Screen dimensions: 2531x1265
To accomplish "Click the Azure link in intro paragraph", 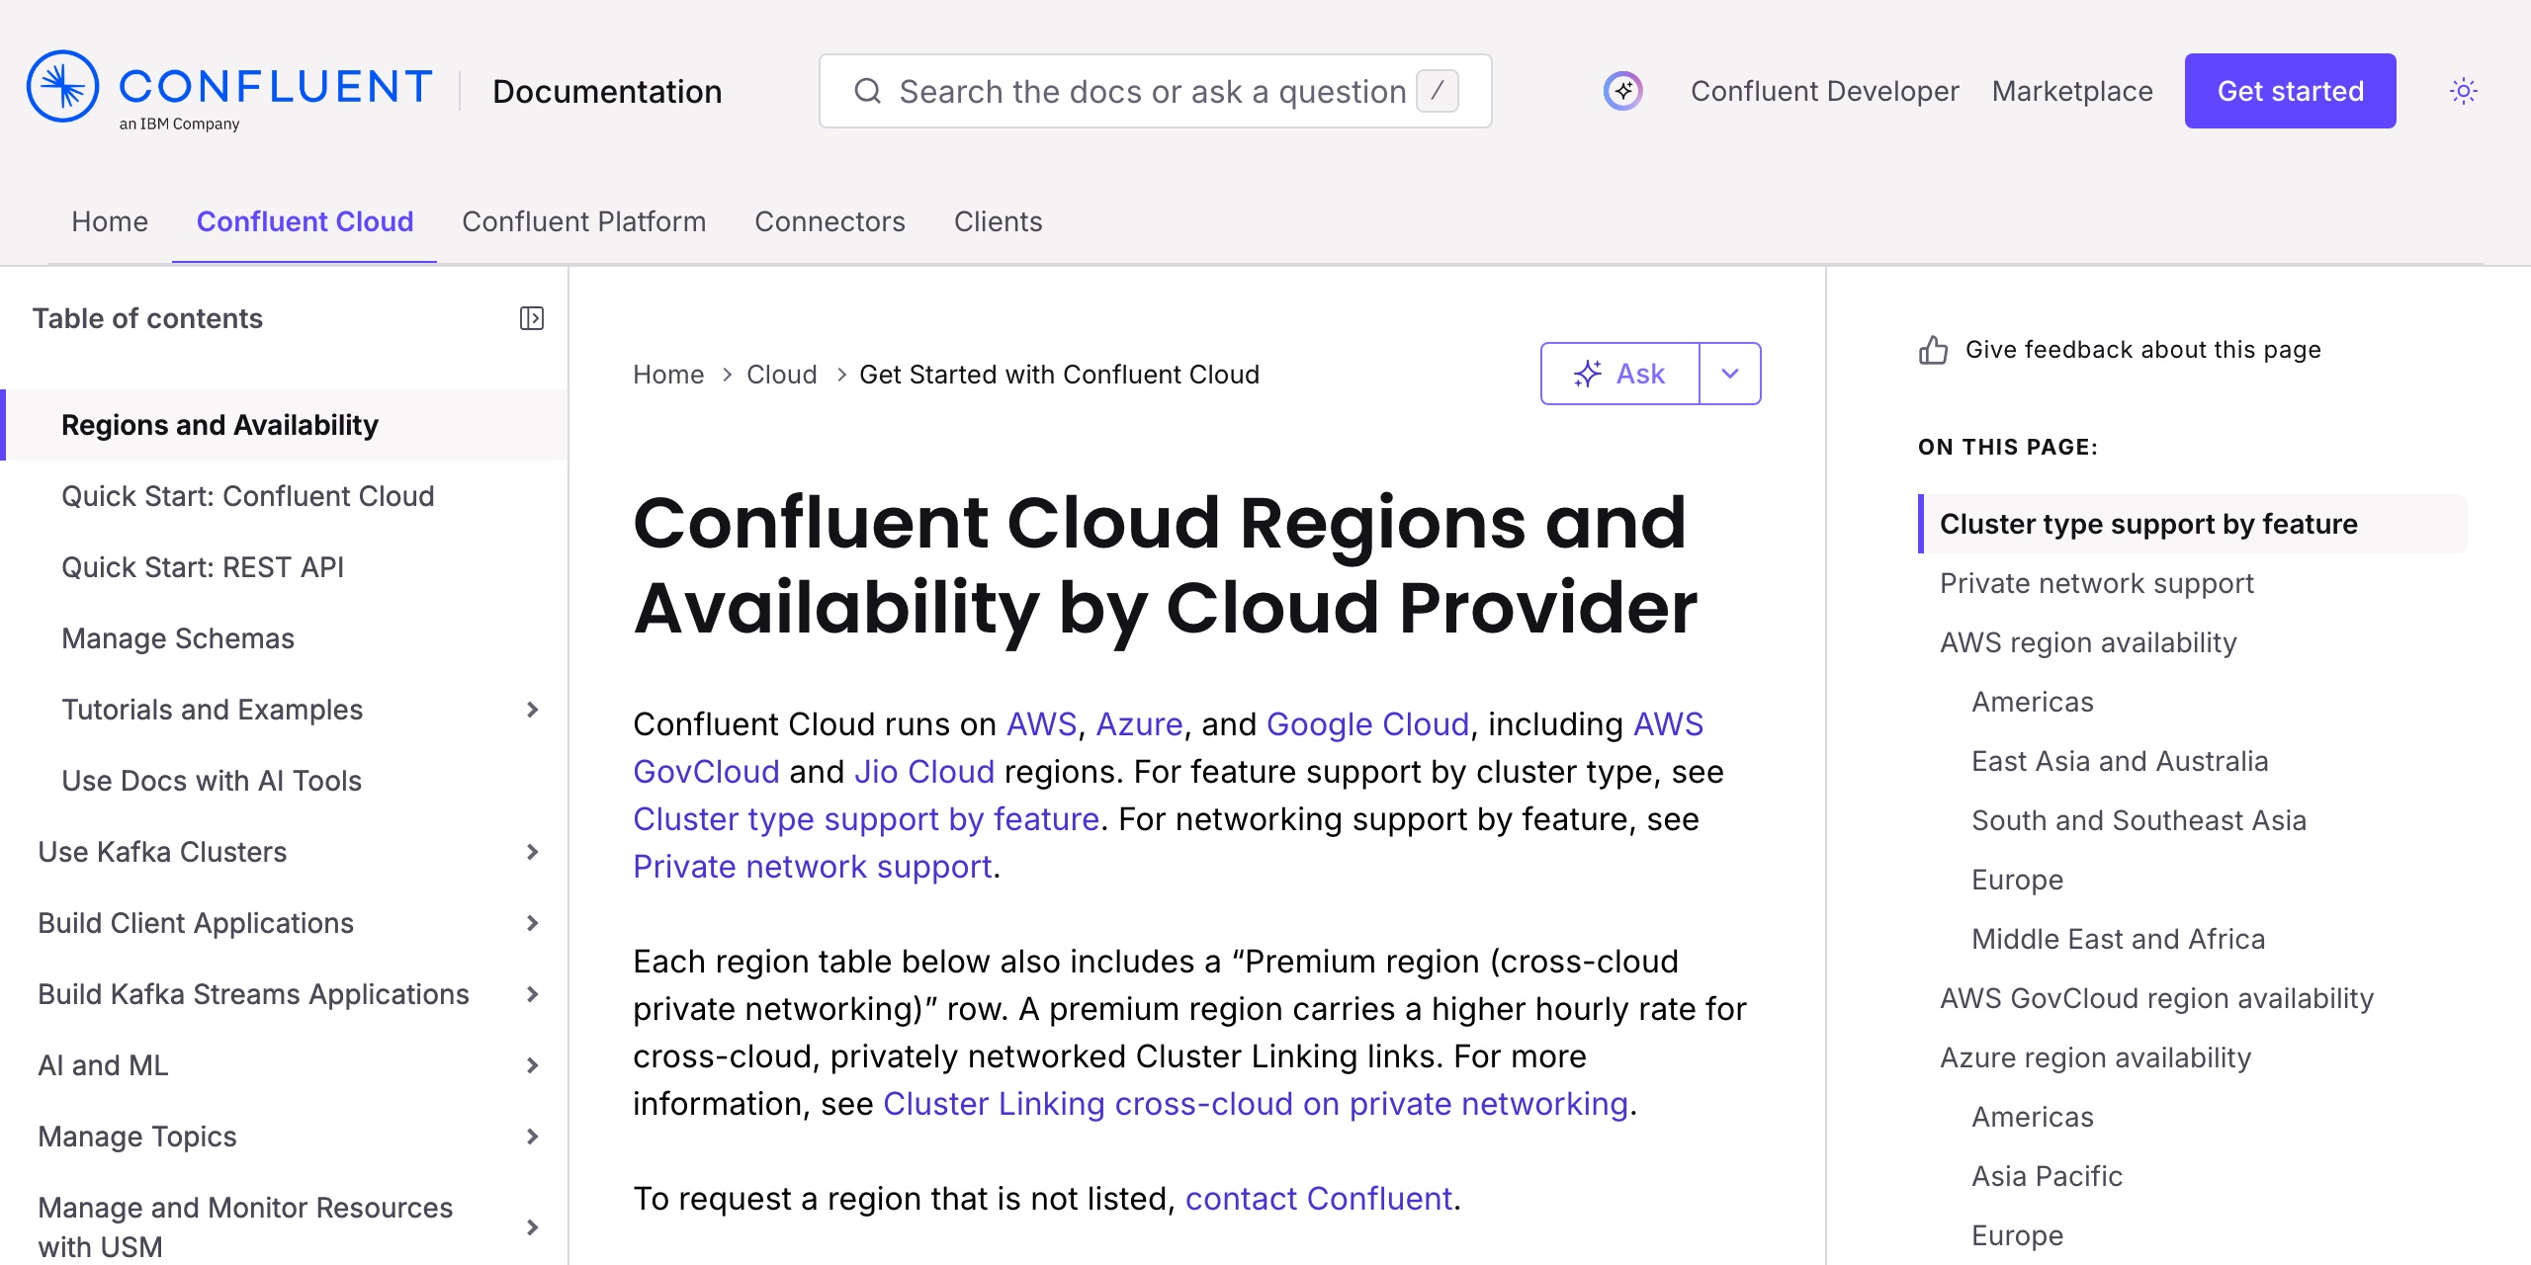I will [x=1139, y=724].
